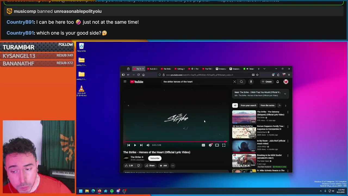Open the YouTube guide hamburger menu
Screen dimensions: 348x196
click(x=125, y=82)
